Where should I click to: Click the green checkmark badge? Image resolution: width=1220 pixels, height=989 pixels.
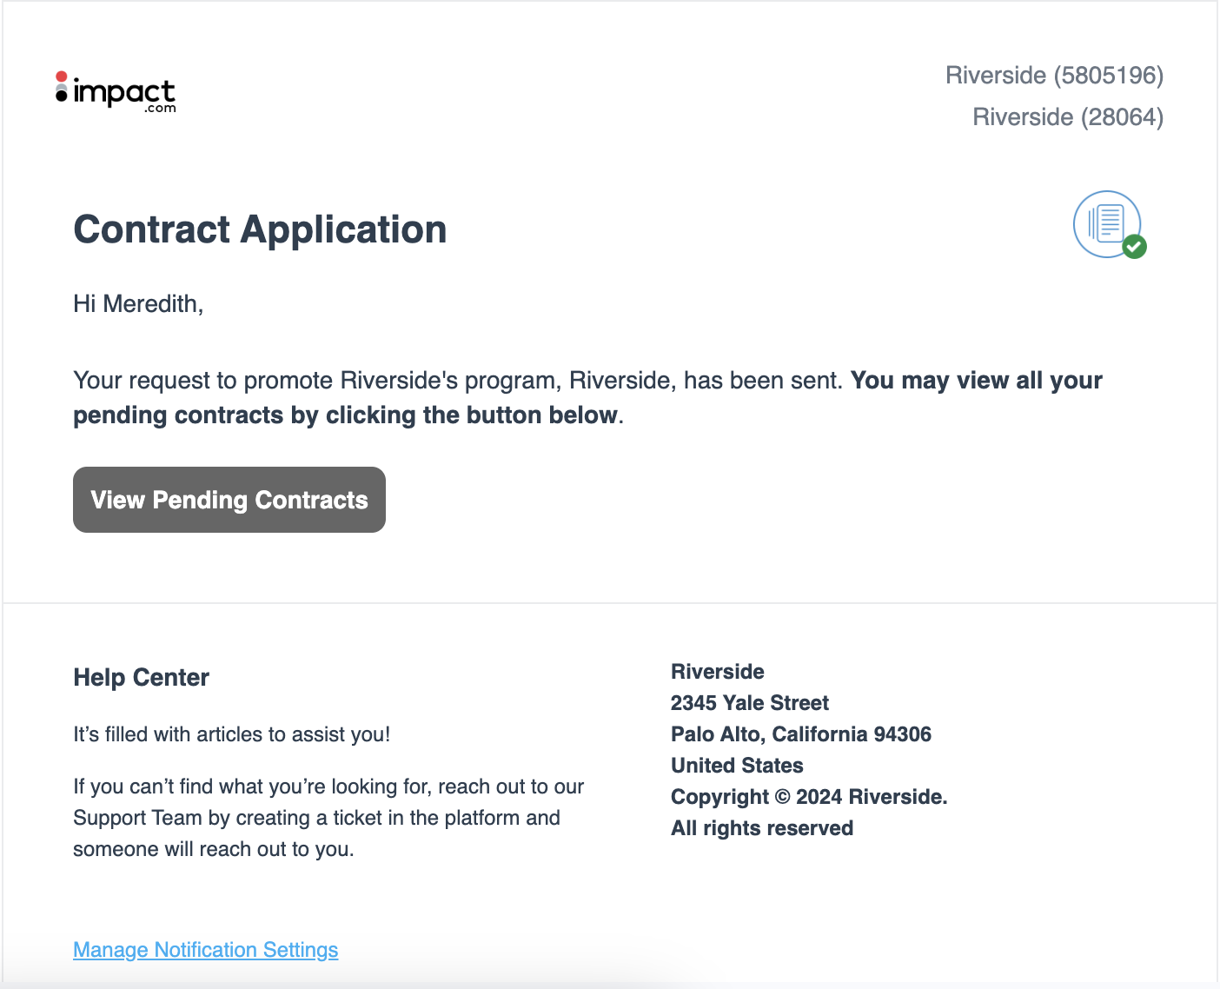point(1134,247)
